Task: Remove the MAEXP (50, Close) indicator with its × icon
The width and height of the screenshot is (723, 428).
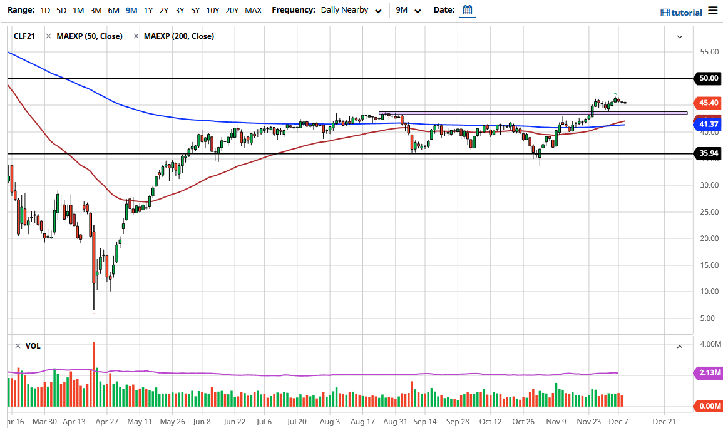Action: (x=48, y=36)
